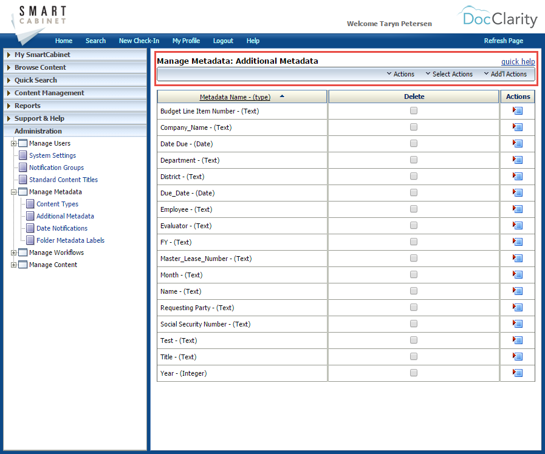This screenshot has width=545, height=454.
Task: Open the Date Notifications page icon
Action: [29, 228]
